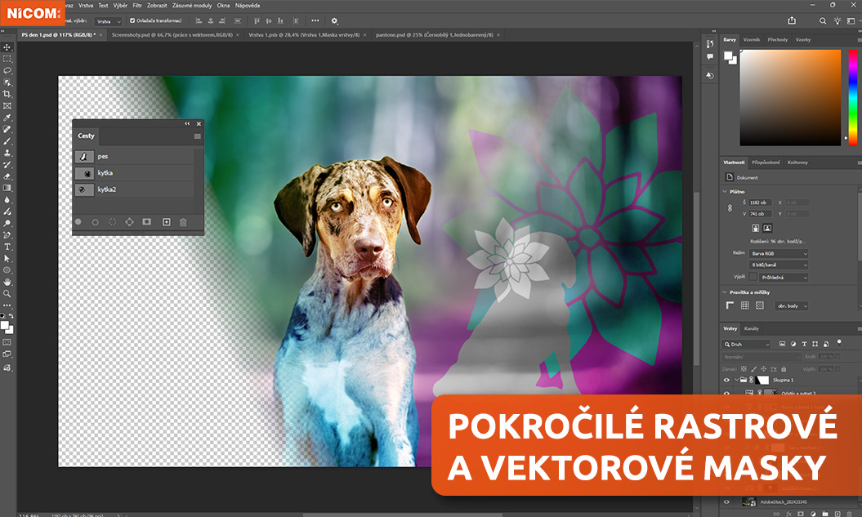Toggle Ovladače transformací checkbox

pos(132,20)
